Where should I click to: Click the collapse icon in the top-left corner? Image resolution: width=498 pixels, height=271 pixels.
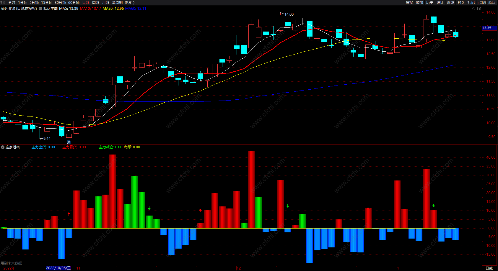coord(3,2)
